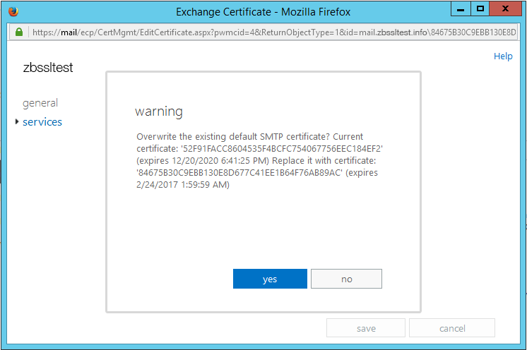
Task: Click the warning dialog heading
Action: point(159,111)
